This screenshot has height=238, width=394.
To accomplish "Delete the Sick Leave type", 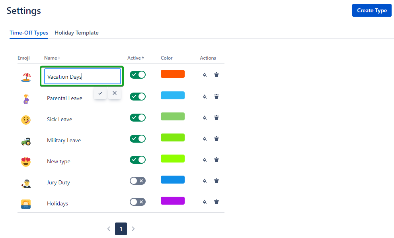I will pyautogui.click(x=217, y=118).
